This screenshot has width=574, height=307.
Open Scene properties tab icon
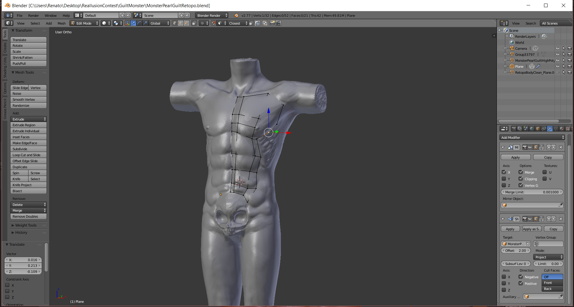pyautogui.click(x=526, y=129)
